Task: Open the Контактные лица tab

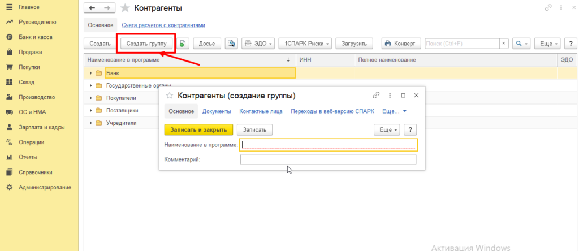Action: pos(260,111)
